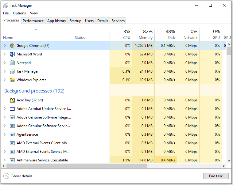Click the Adobe Genuine Software Integrity icon
Viewport: 233px width, 185px height.
coord(12,117)
